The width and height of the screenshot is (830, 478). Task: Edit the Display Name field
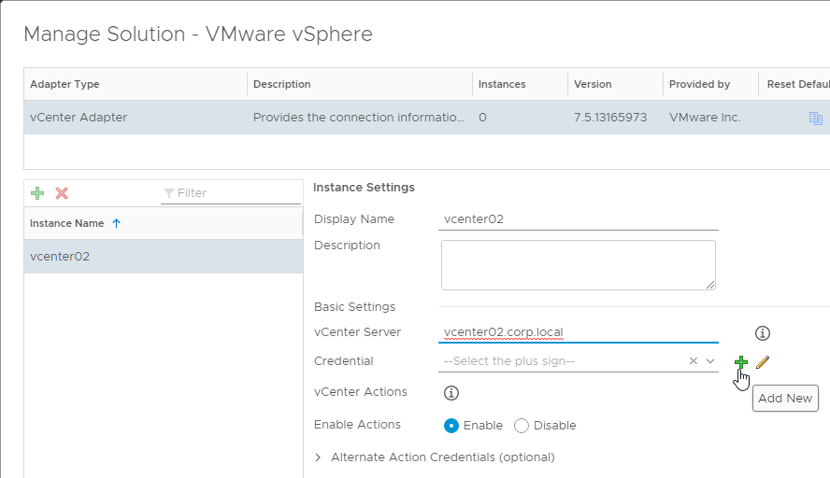[578, 218]
